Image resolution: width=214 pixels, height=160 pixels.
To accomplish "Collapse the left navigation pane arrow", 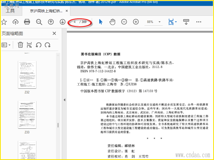I will [x=64, y=100].
